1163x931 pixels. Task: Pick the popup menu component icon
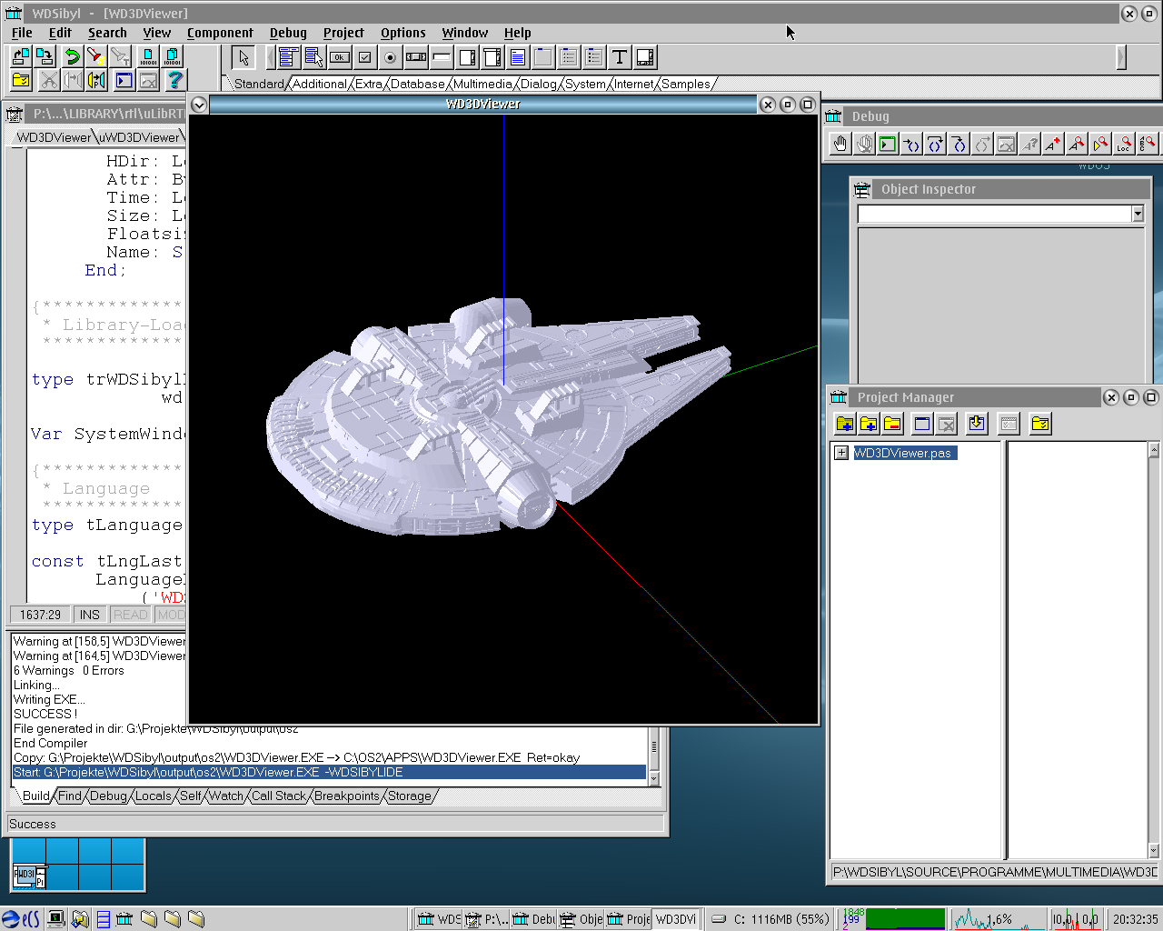(x=314, y=57)
